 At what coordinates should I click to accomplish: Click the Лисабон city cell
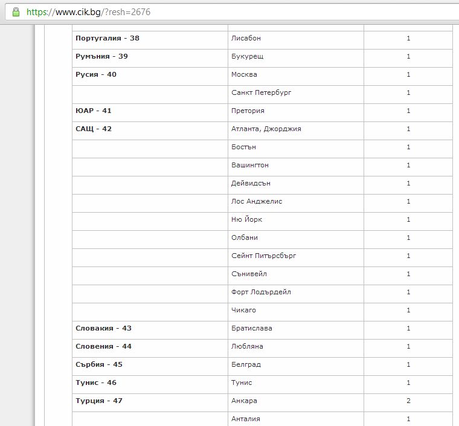click(246, 38)
